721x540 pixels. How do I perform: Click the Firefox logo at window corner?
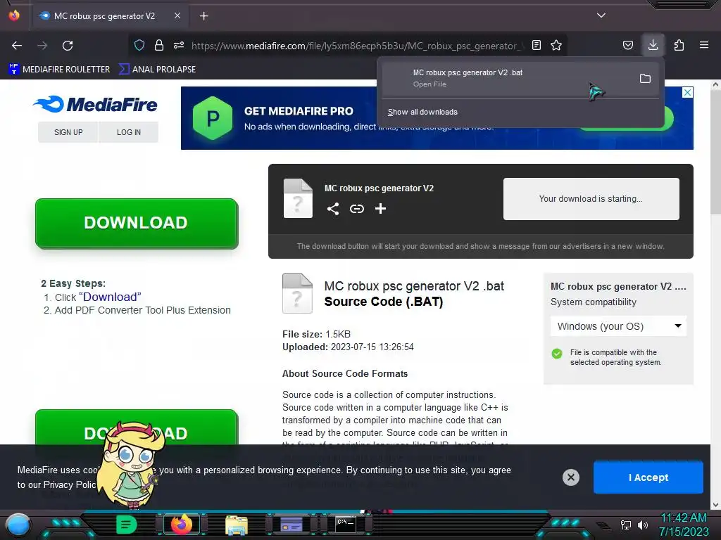click(14, 15)
